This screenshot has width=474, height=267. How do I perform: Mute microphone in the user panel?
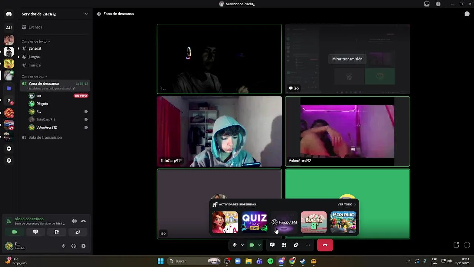tap(64, 246)
